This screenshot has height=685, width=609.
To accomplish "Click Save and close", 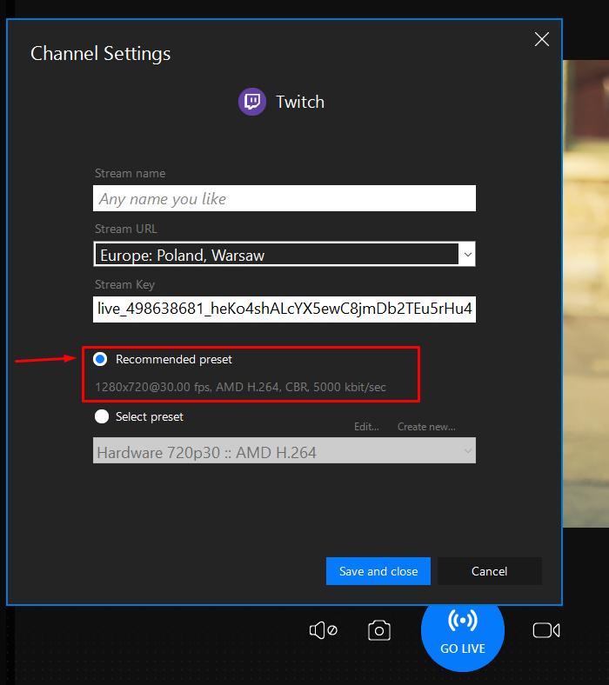I will tap(378, 571).
